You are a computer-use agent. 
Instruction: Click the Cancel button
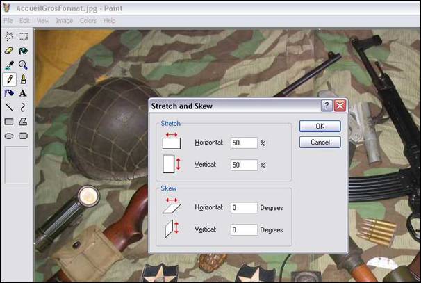(320, 142)
